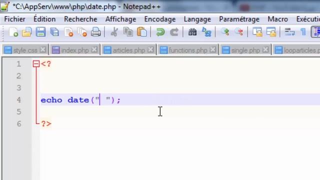Click the Redo arrow icon
Screen dimensions: 320x180
174,32
